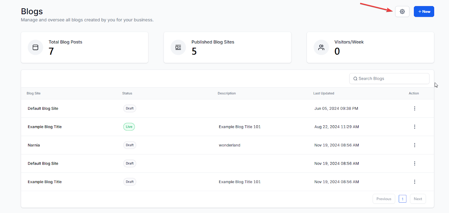Click the Draft badge in the Narnia row
Viewport: 449px width, 213px height.
[130, 145]
